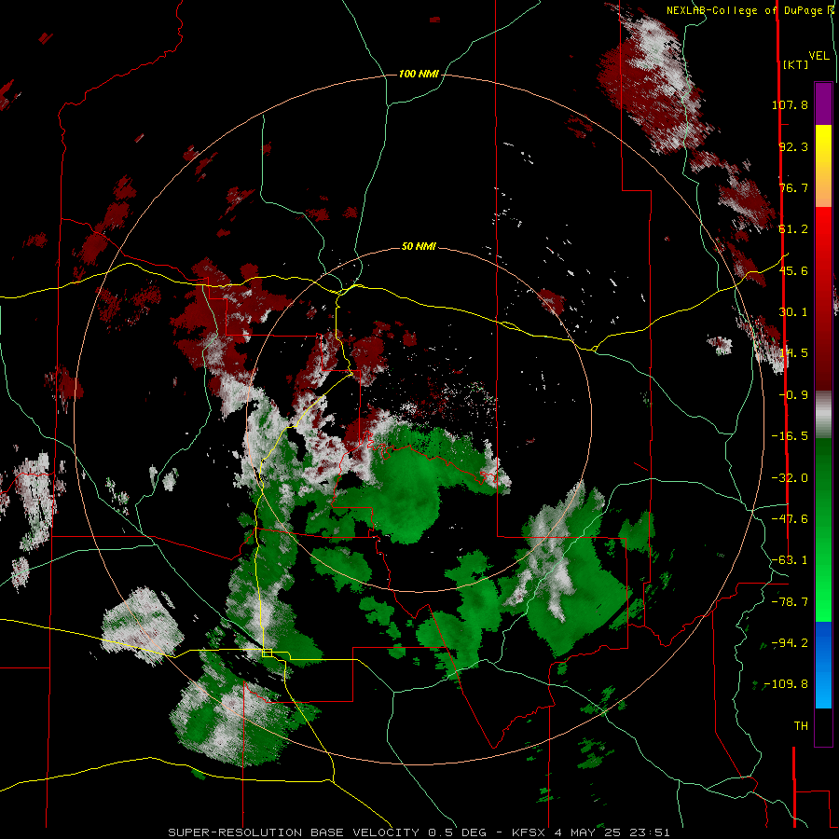Click the TH legend label
Image resolution: width=839 pixels, height=839 pixels.
point(801,726)
